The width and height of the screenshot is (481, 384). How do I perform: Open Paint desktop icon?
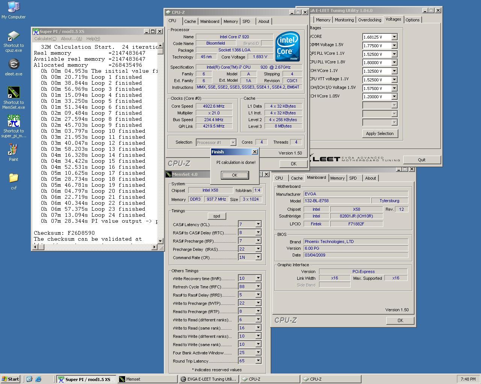14,153
